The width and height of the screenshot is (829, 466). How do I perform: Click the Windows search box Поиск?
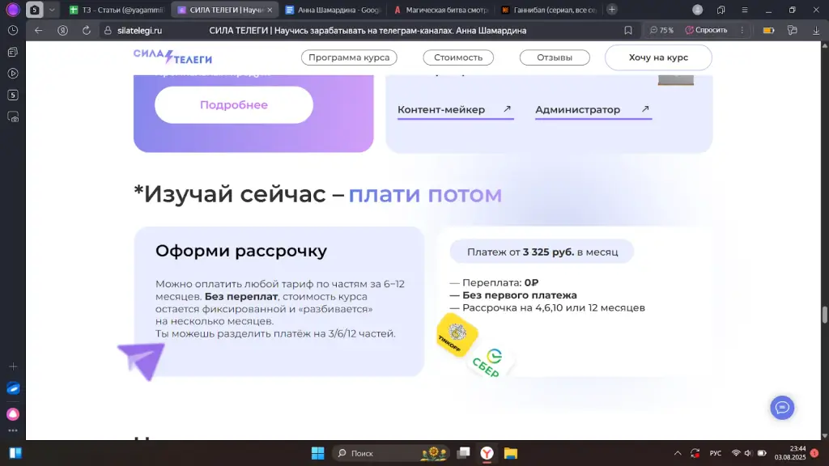390,453
